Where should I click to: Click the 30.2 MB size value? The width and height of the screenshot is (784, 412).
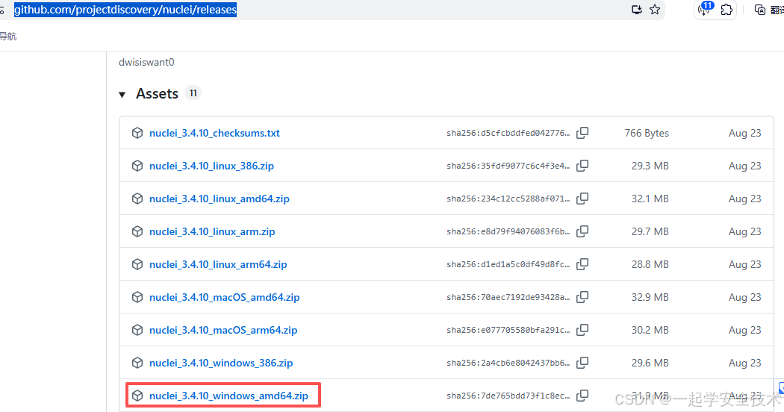click(x=650, y=330)
